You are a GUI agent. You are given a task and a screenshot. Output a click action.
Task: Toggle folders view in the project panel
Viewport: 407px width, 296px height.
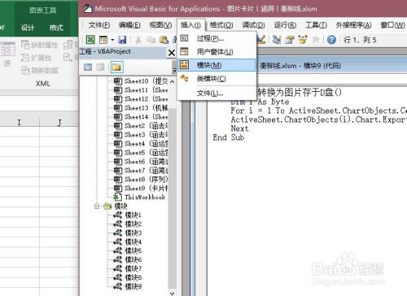point(116,67)
